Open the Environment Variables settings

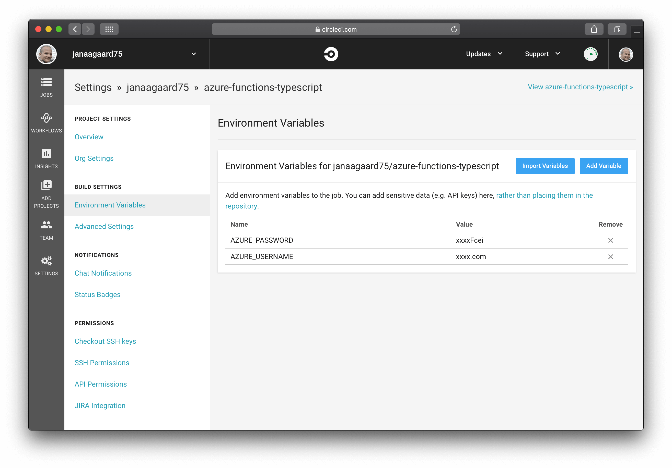click(x=110, y=205)
